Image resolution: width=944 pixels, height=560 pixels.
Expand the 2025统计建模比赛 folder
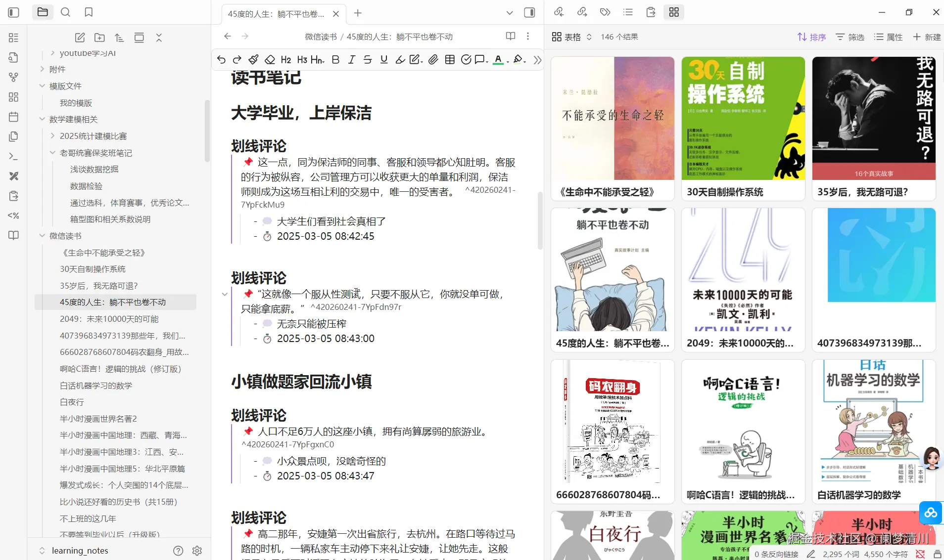52,136
